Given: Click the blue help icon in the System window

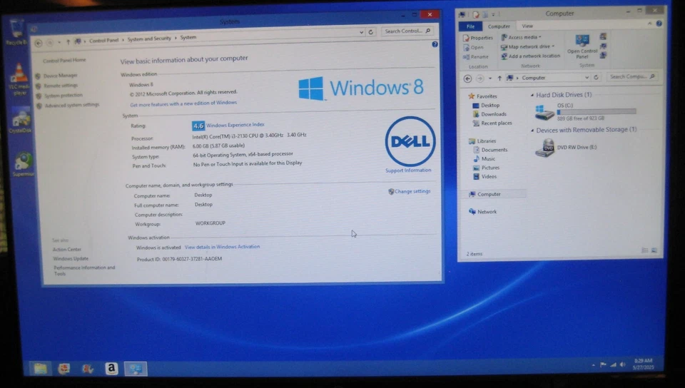Looking at the screenshot, I should (435, 44).
